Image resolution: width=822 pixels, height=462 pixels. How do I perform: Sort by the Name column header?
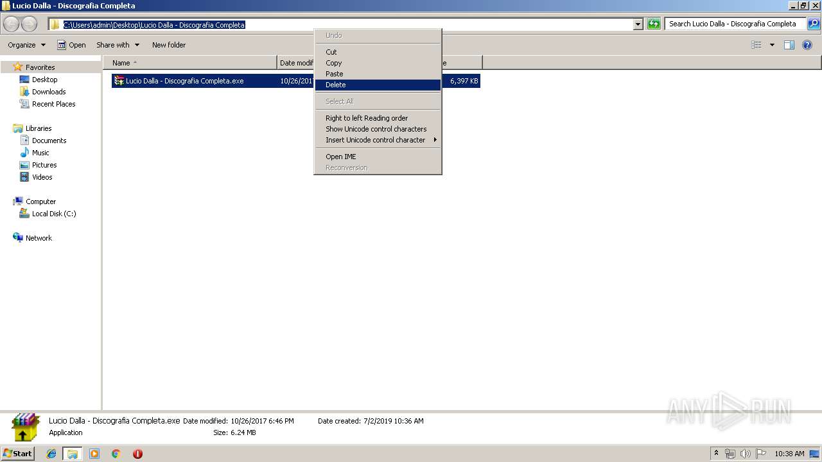[x=190, y=63]
